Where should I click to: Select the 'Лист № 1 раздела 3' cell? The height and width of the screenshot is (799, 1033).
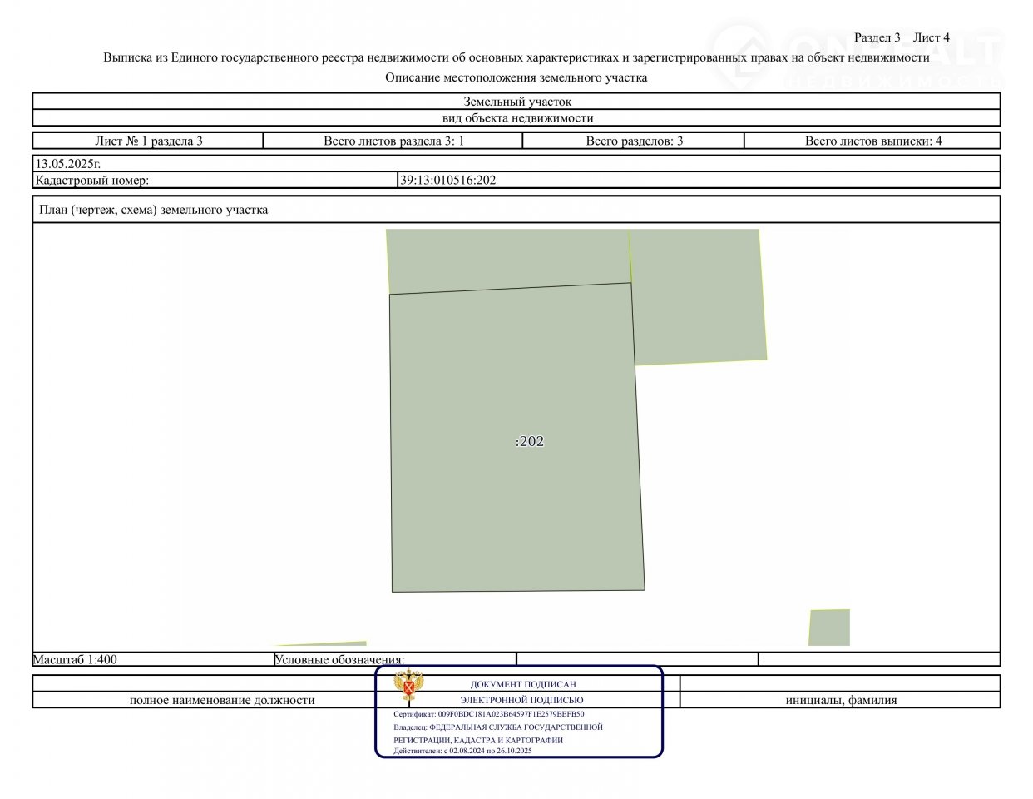(x=148, y=141)
